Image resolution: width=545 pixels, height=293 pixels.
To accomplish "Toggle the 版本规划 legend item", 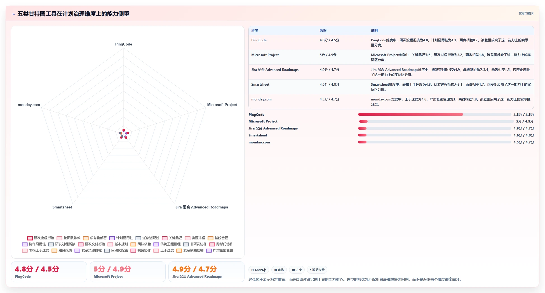I will click(118, 244).
